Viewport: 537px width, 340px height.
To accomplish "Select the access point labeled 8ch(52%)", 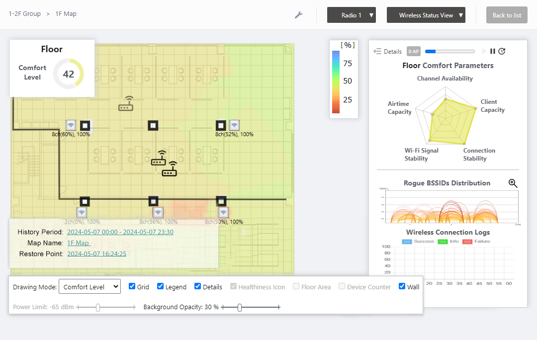I will 234,125.
